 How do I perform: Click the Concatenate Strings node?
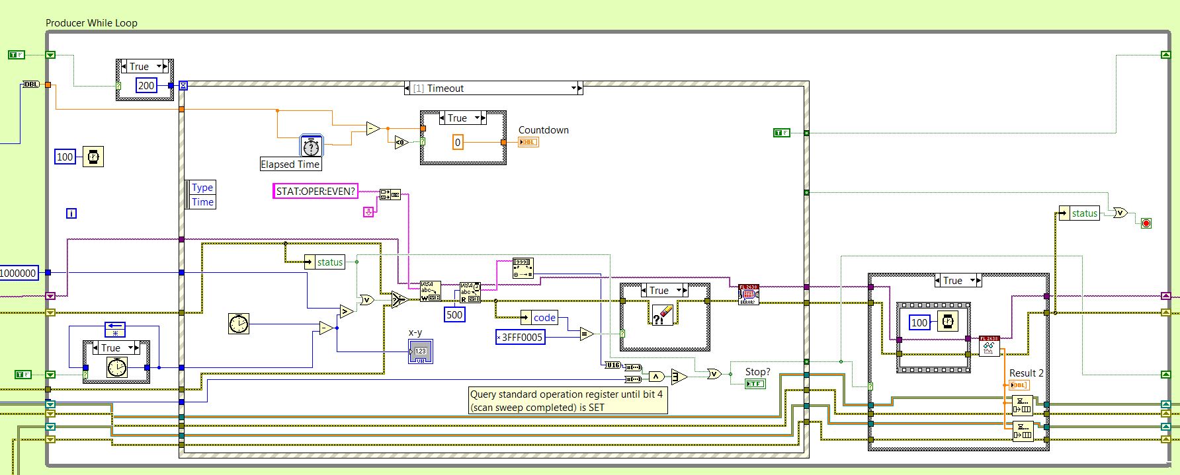point(390,194)
